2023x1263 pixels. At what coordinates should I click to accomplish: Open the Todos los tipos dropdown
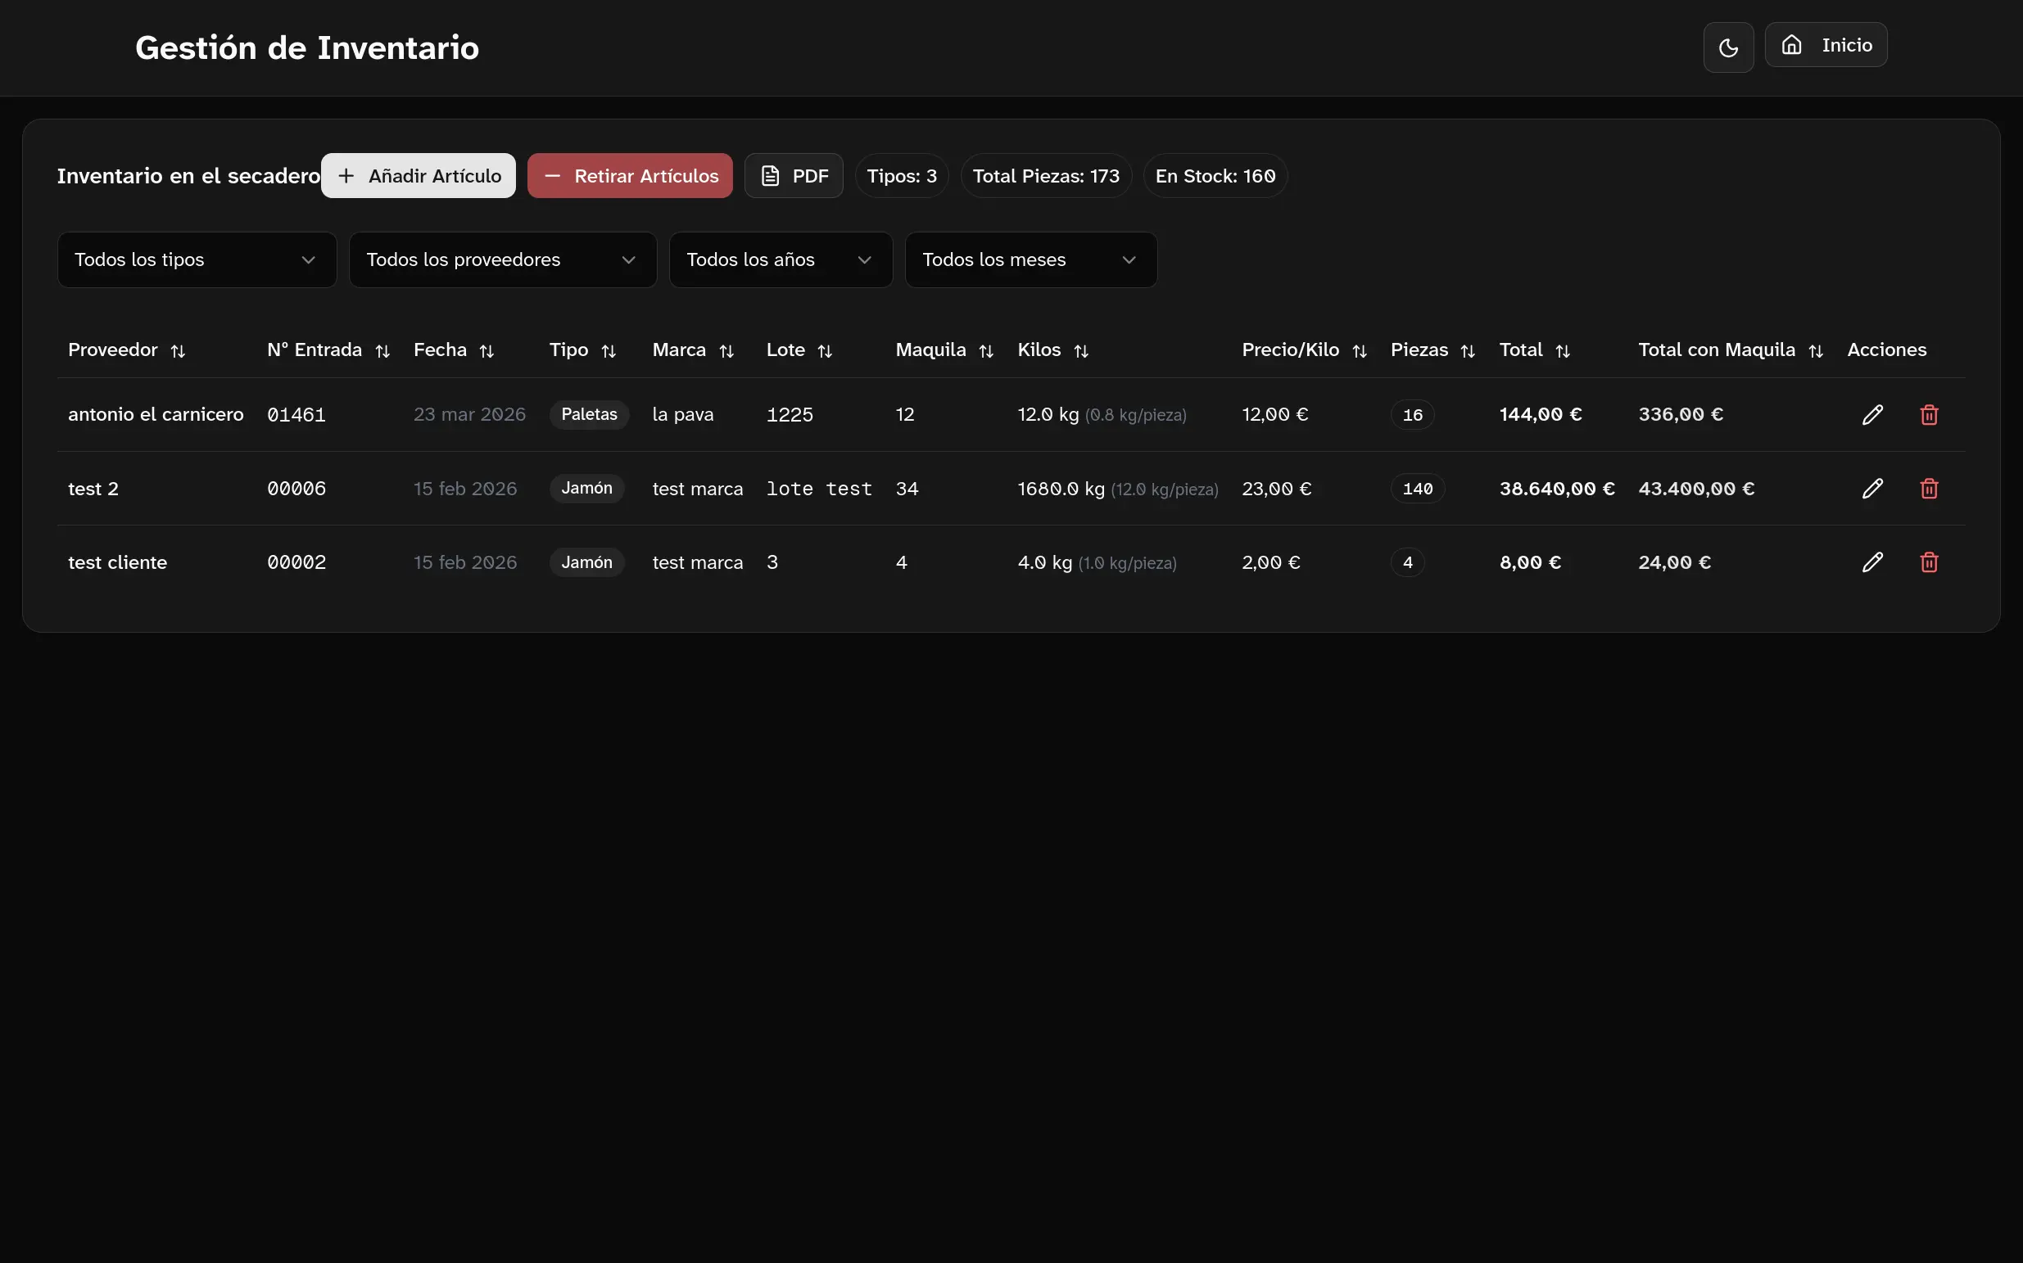(x=197, y=259)
